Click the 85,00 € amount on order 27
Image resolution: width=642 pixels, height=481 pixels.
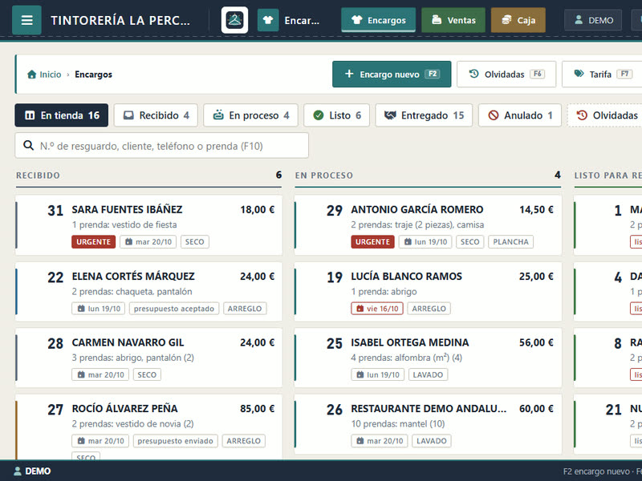point(257,409)
